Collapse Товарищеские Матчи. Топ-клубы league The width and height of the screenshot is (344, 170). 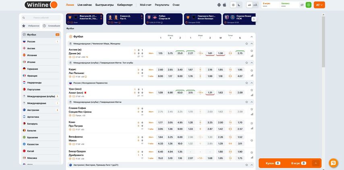coord(252,63)
